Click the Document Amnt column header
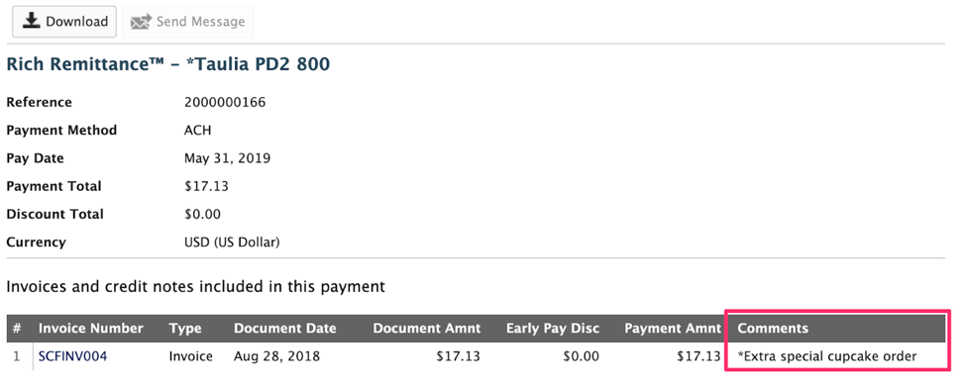Image resolution: width=965 pixels, height=387 pixels. pyautogui.click(x=426, y=329)
